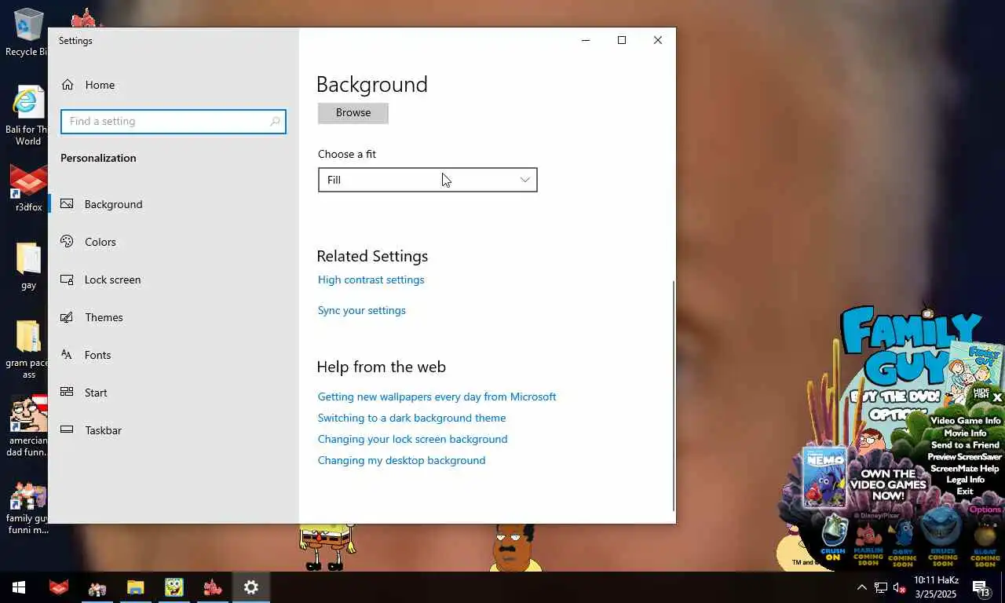Open Sync your settings link
The height and width of the screenshot is (603, 1005).
tap(361, 310)
